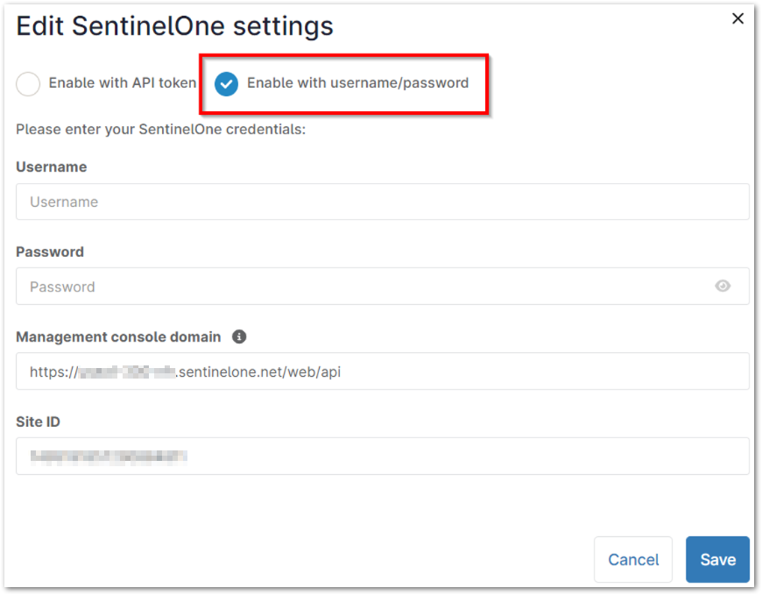Screen dimensions: 762x595
Task: Click the Password field label
Action: coord(49,251)
